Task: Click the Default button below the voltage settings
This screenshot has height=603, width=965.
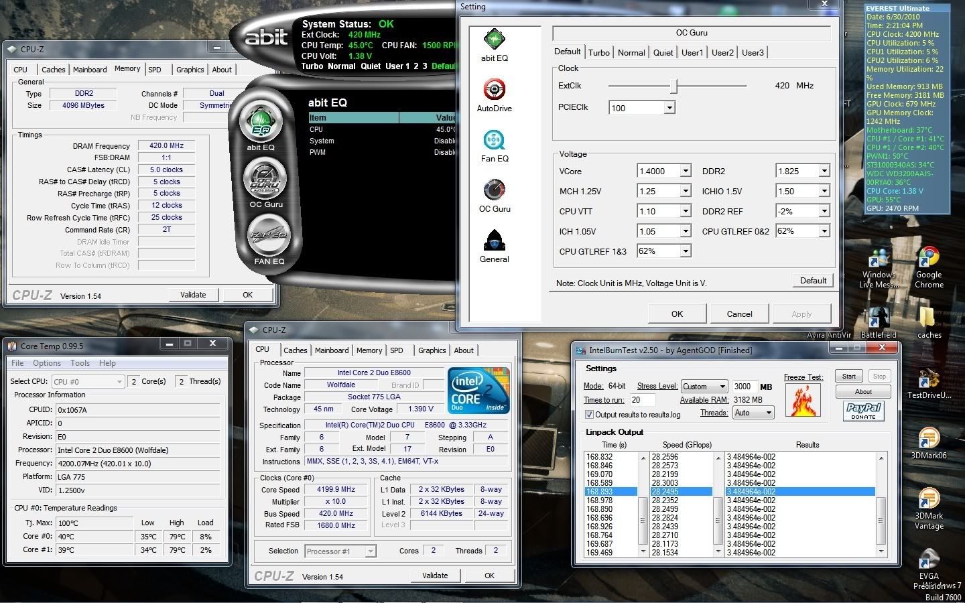Action: tap(812, 281)
